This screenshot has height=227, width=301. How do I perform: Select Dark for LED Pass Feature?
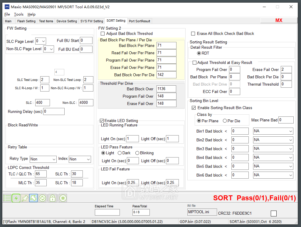(120, 153)
